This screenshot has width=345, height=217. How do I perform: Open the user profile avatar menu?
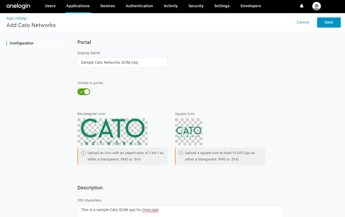coord(316,6)
